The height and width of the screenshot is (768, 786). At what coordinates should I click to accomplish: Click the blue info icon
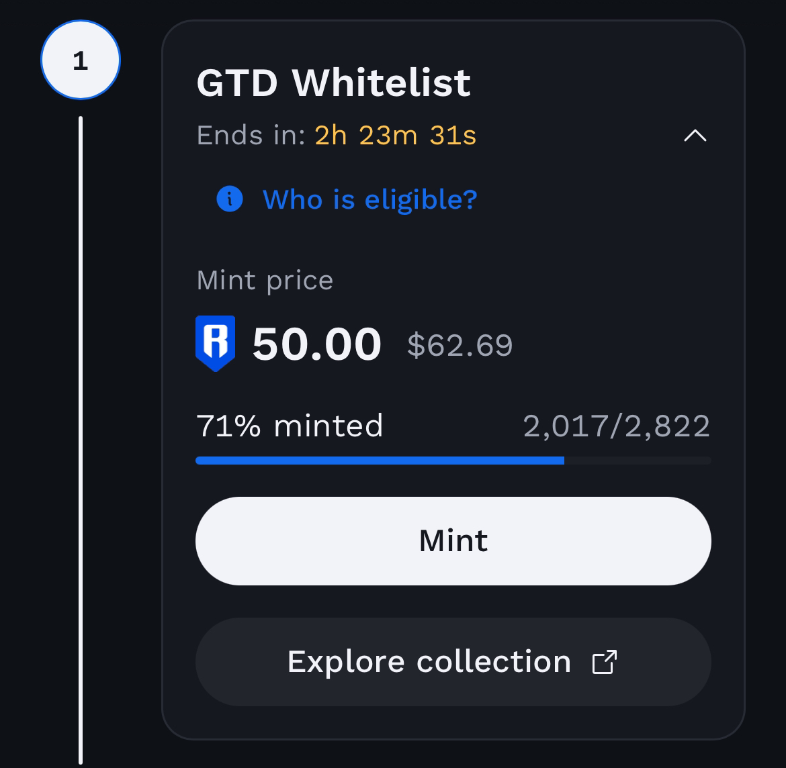click(x=230, y=199)
